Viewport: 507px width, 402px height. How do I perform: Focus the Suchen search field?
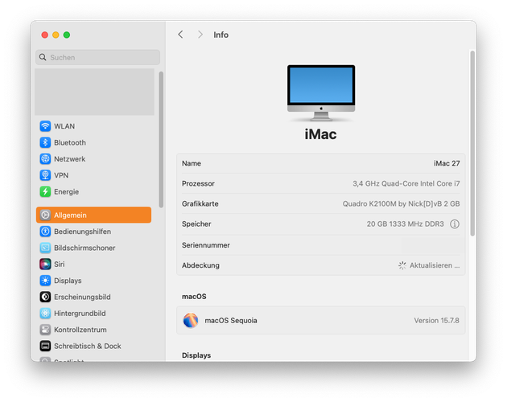coord(97,57)
